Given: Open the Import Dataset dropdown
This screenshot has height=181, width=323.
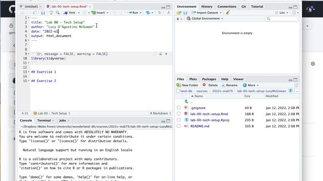Looking at the screenshot, I should [x=206, y=13].
